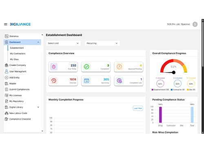Click the yellow 0.0% Site circle
Image resolution: width=204 pixels, height=153 pixels.
tap(191, 84)
